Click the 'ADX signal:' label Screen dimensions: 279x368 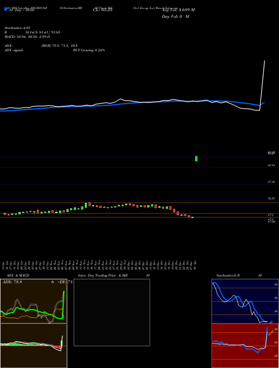(13, 50)
